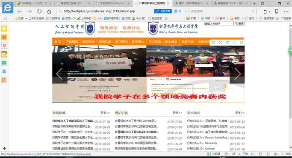Open the 翻译 translate dropdown
Image resolution: width=292 pixels, height=158 pixels.
point(227,18)
